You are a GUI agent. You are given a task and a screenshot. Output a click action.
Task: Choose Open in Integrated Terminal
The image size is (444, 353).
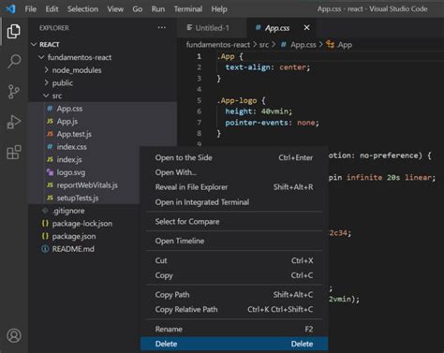click(234, 202)
